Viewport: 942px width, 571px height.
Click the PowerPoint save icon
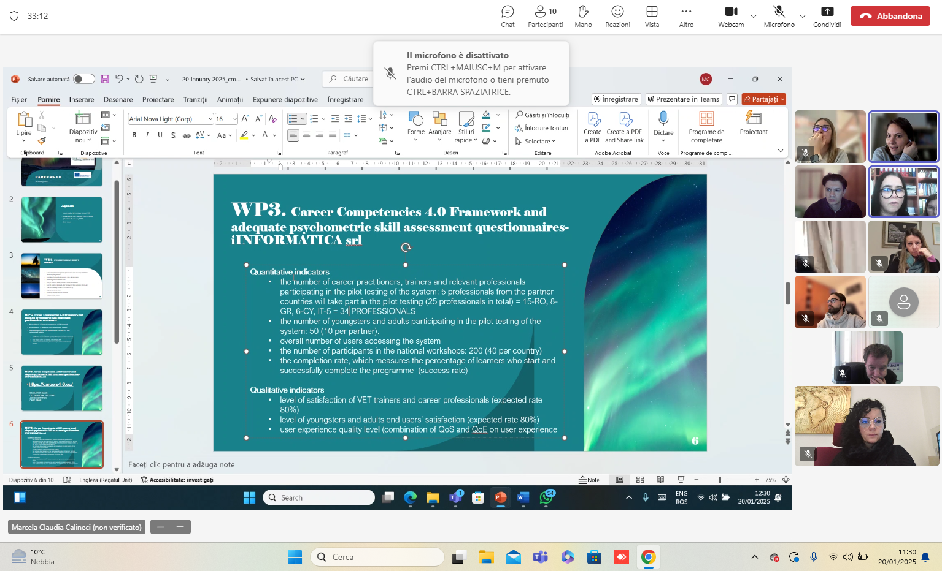click(x=105, y=79)
